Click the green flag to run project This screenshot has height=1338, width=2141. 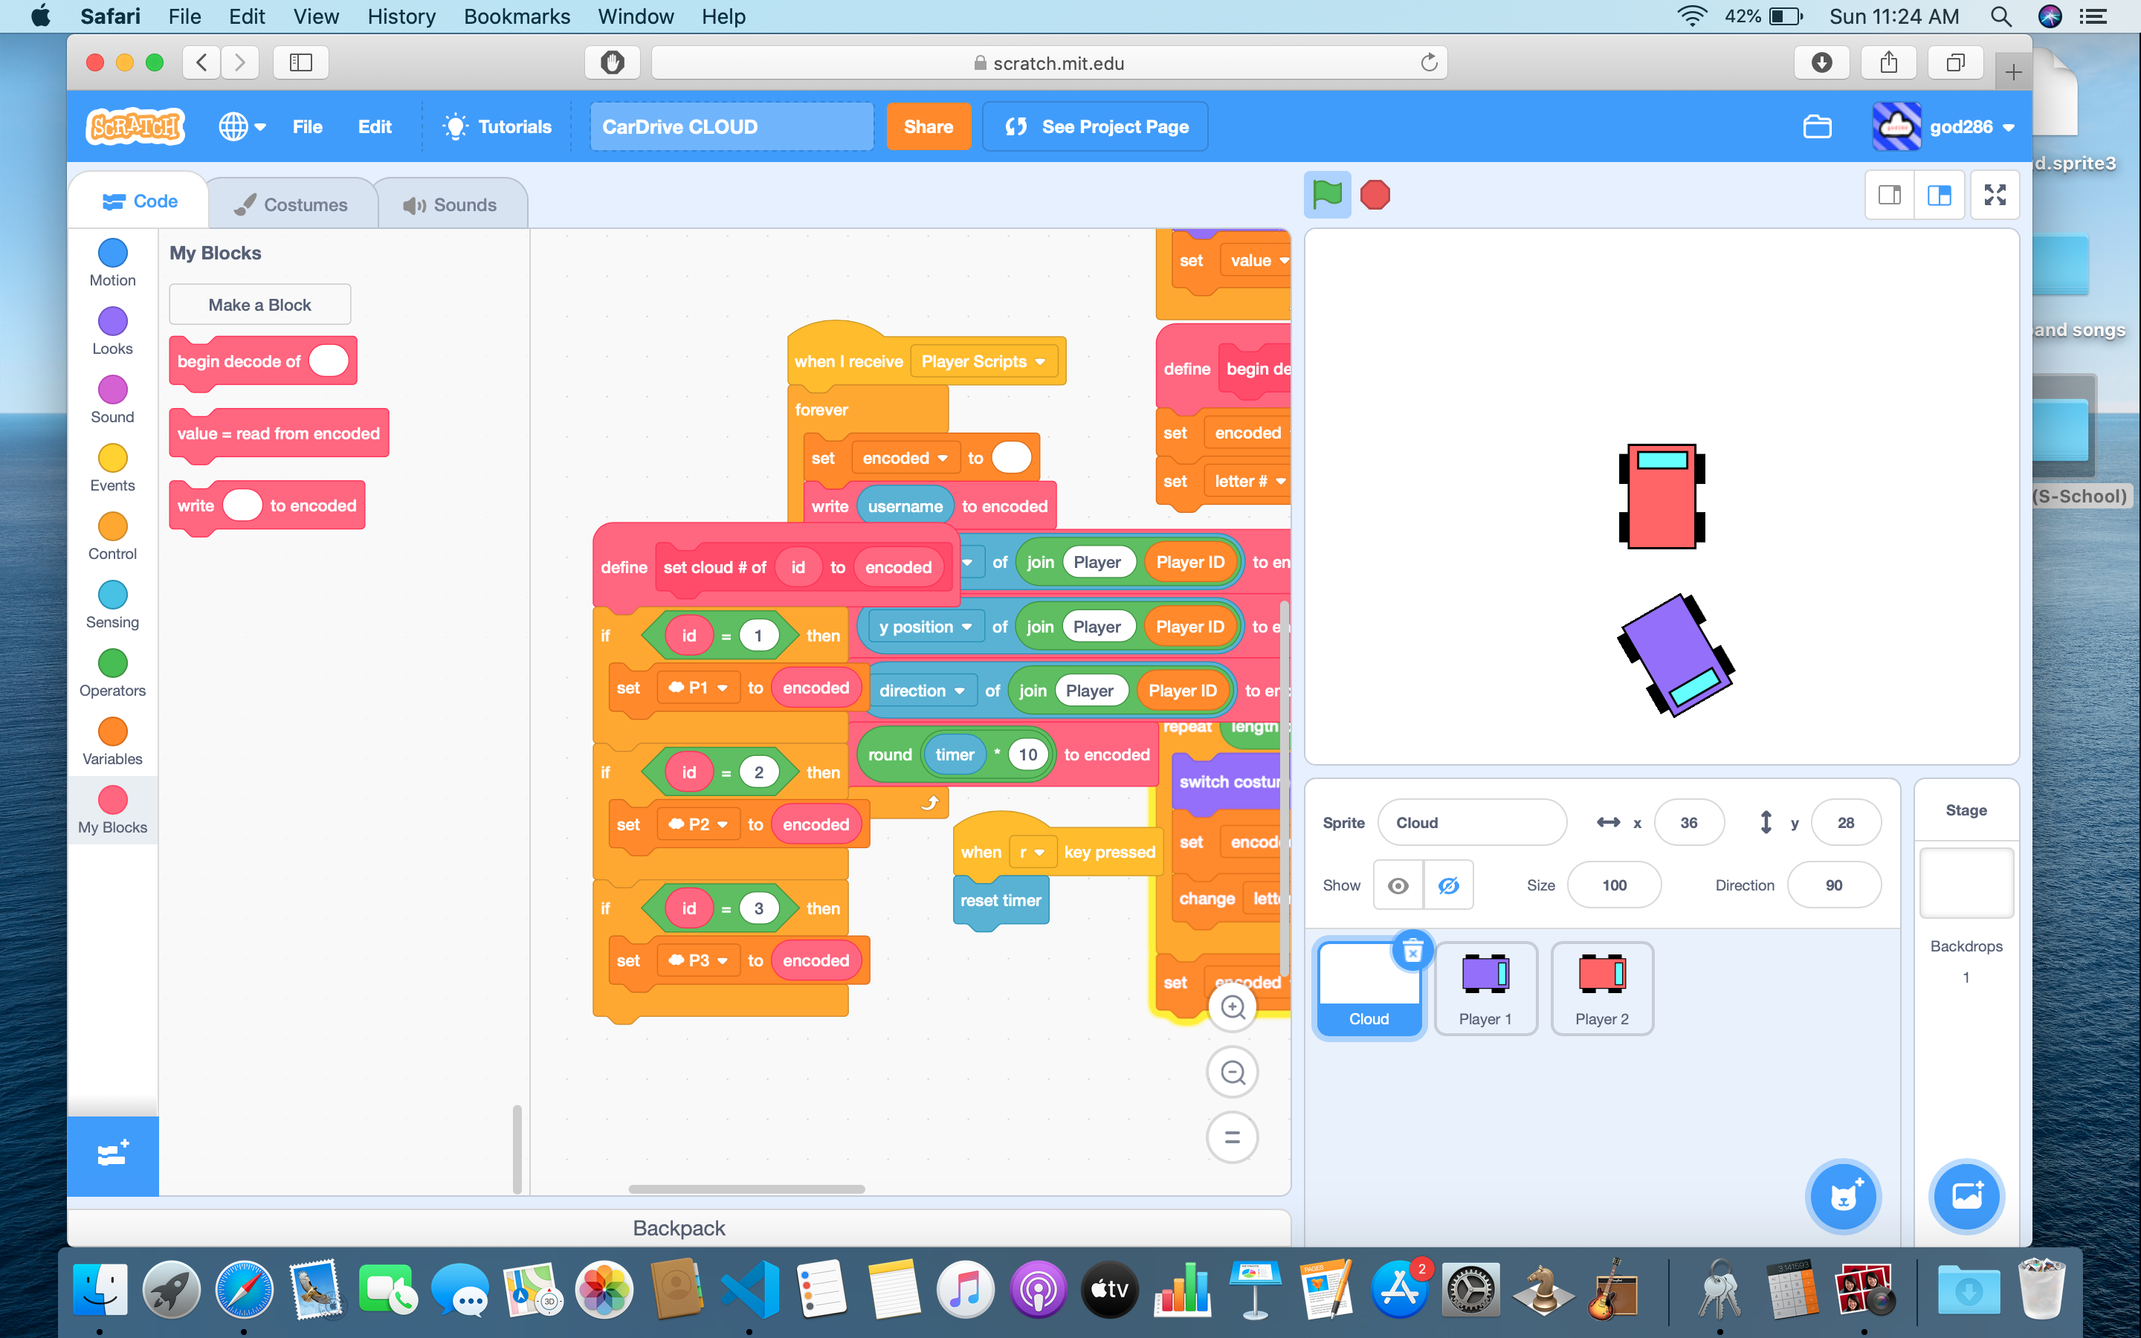pos(1326,194)
